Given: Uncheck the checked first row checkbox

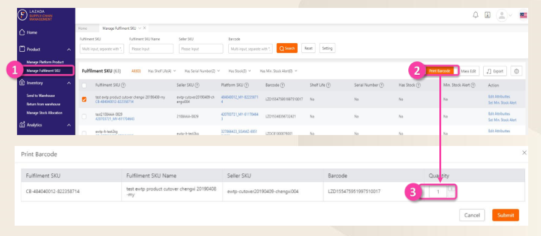Looking at the screenshot, I should click(84, 99).
